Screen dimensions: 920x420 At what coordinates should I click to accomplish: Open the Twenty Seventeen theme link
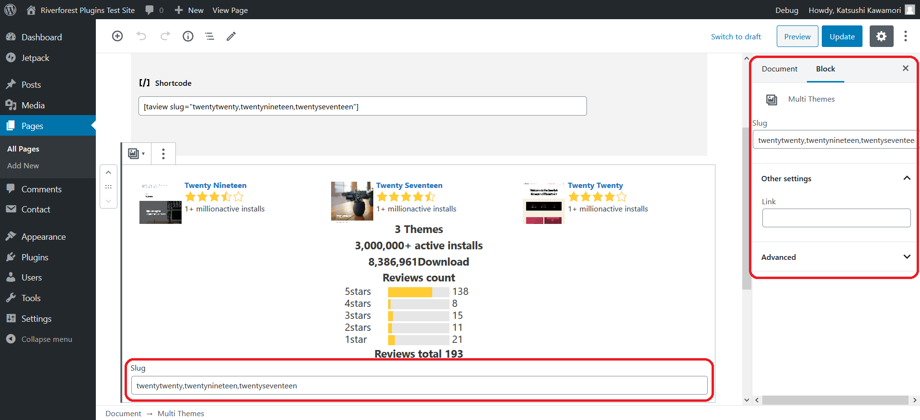[x=409, y=185]
